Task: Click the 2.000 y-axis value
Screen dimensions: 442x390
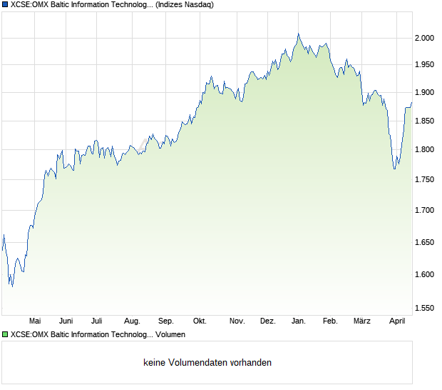Action: pyautogui.click(x=424, y=38)
